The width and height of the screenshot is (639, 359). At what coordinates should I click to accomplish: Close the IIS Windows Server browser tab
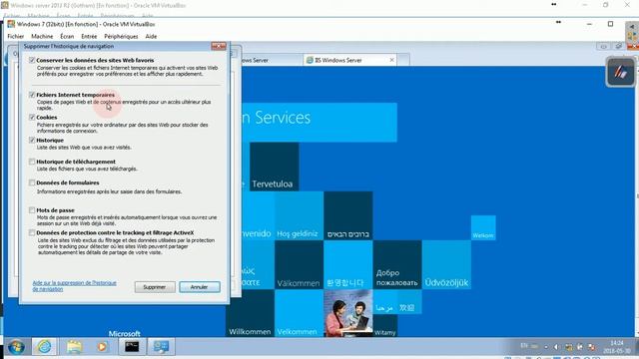[x=391, y=60]
